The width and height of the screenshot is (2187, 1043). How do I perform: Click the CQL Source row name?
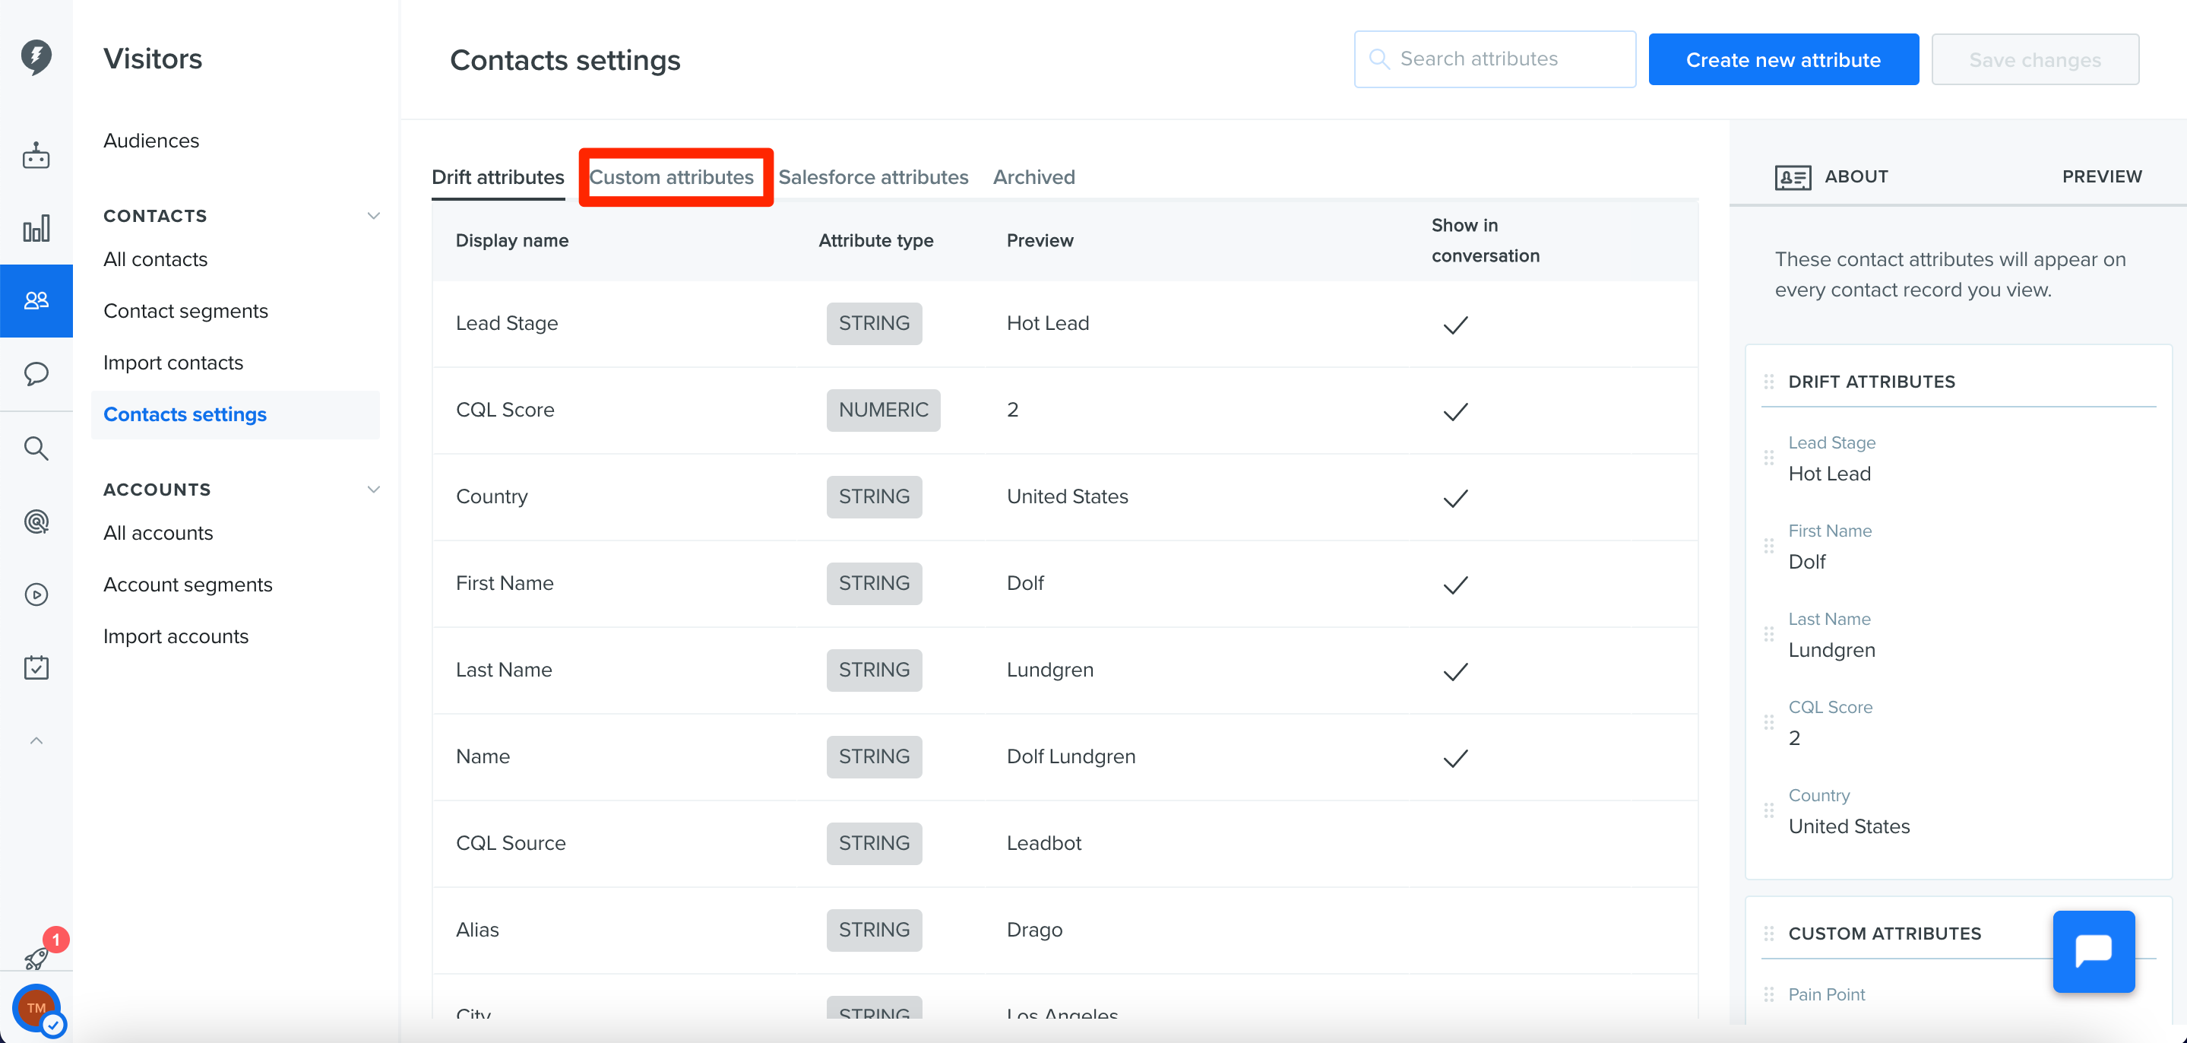click(x=510, y=842)
